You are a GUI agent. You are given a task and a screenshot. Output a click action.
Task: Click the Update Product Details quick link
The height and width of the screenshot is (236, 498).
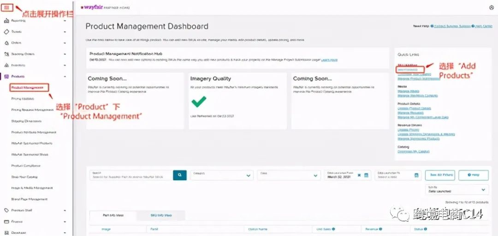click(x=414, y=108)
